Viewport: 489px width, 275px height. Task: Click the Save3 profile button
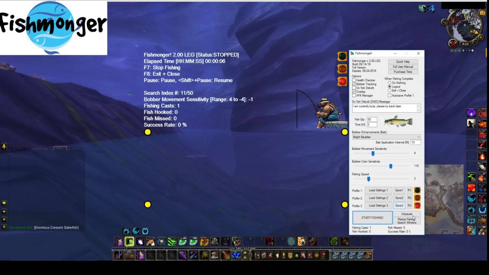[399, 205]
